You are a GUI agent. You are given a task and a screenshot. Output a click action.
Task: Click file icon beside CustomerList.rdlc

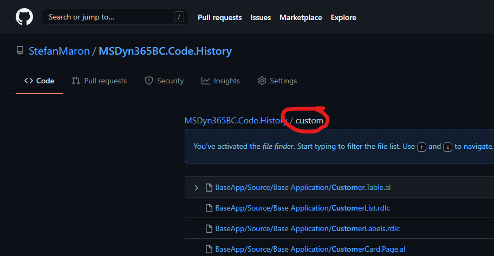coord(209,208)
